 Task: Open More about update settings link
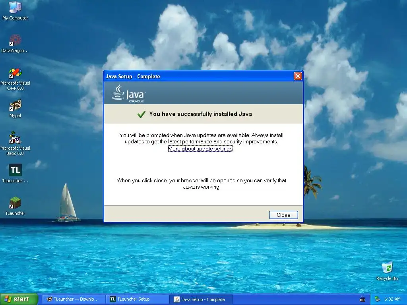click(200, 149)
